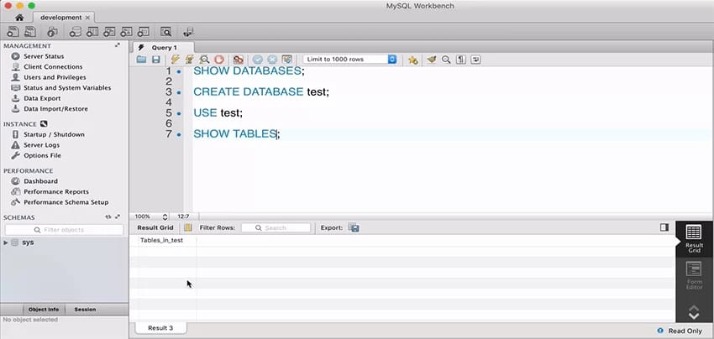
Task: Open Server Status in Management
Action: (42, 56)
